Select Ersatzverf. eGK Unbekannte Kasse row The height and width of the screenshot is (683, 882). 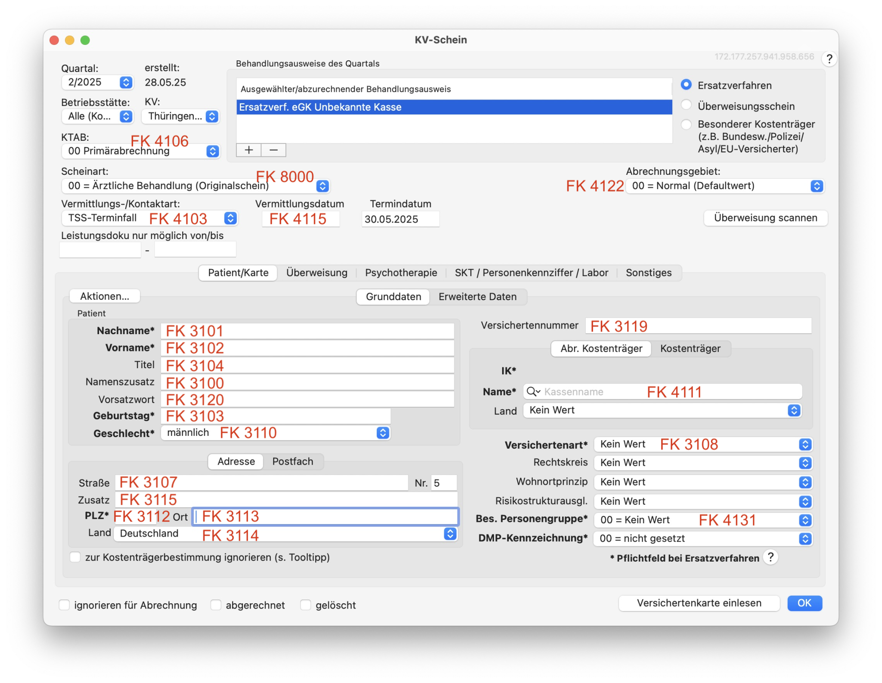pos(454,107)
